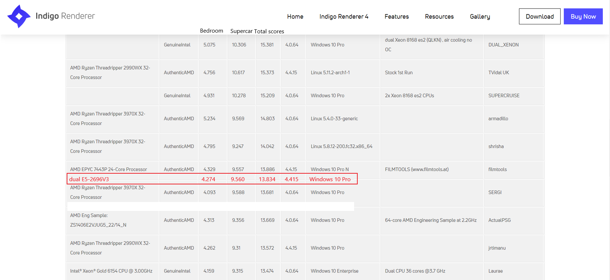
Task: Click the FILMTOOLS (www.filmtools.at) comment
Action: 416,169
